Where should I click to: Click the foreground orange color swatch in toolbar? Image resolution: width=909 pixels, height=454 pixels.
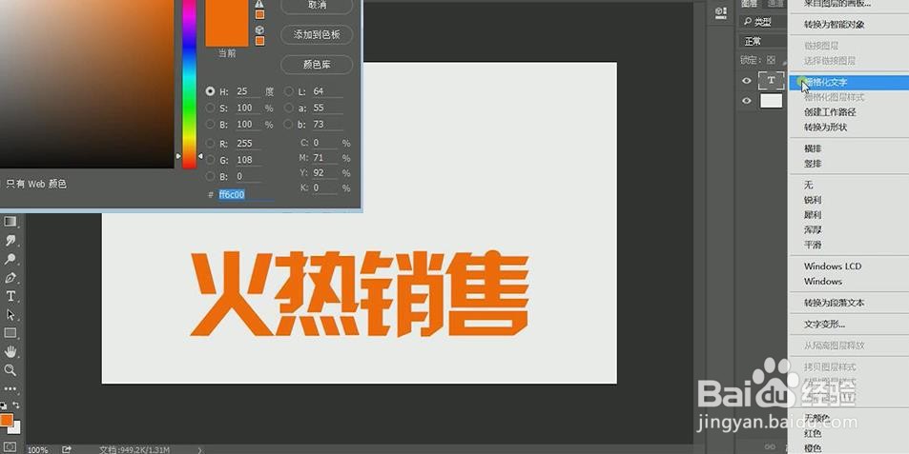6,421
